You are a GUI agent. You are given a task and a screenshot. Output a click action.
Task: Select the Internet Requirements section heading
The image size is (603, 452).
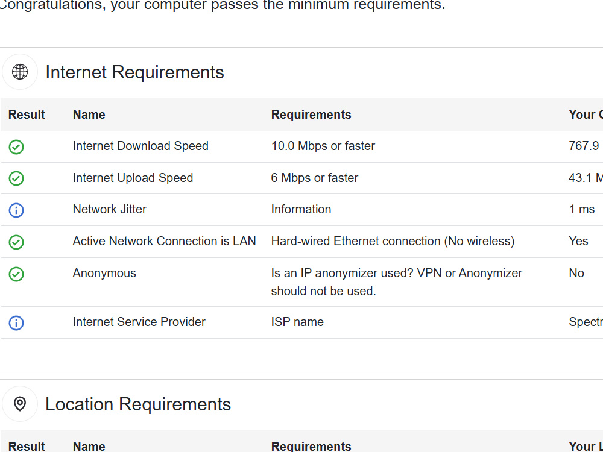pyautogui.click(x=134, y=72)
